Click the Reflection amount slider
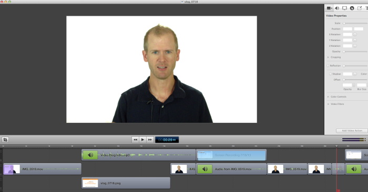Image resolution: width=368 pixels, height=192 pixels. pyautogui.click(x=355, y=66)
